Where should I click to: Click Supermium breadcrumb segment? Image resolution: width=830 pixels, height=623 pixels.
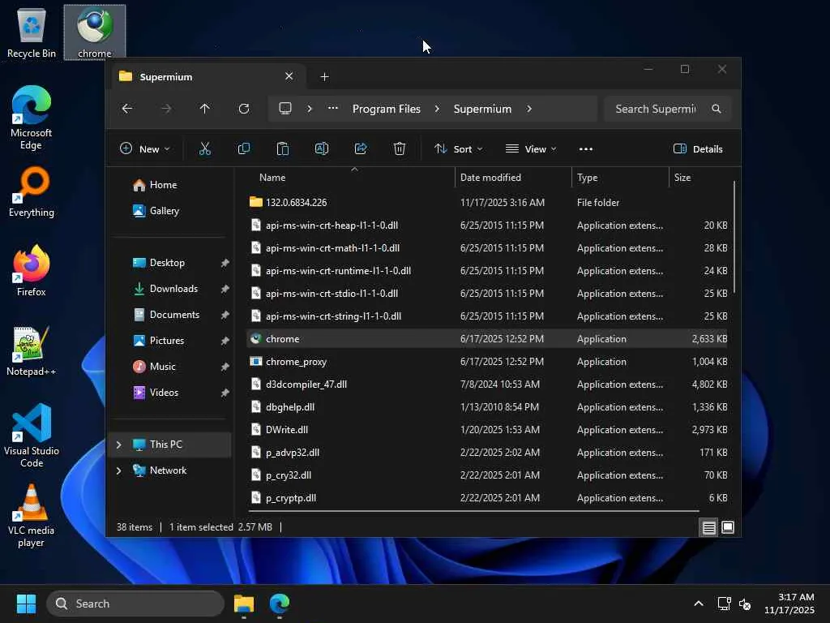[x=482, y=109]
